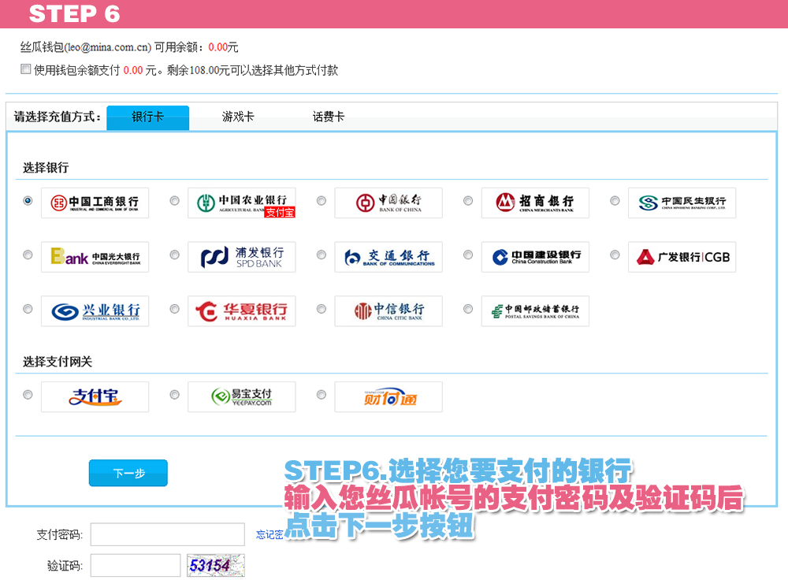The image size is (788, 580).
Task: Select the 兴业银行 radio button
Action: 28,309
